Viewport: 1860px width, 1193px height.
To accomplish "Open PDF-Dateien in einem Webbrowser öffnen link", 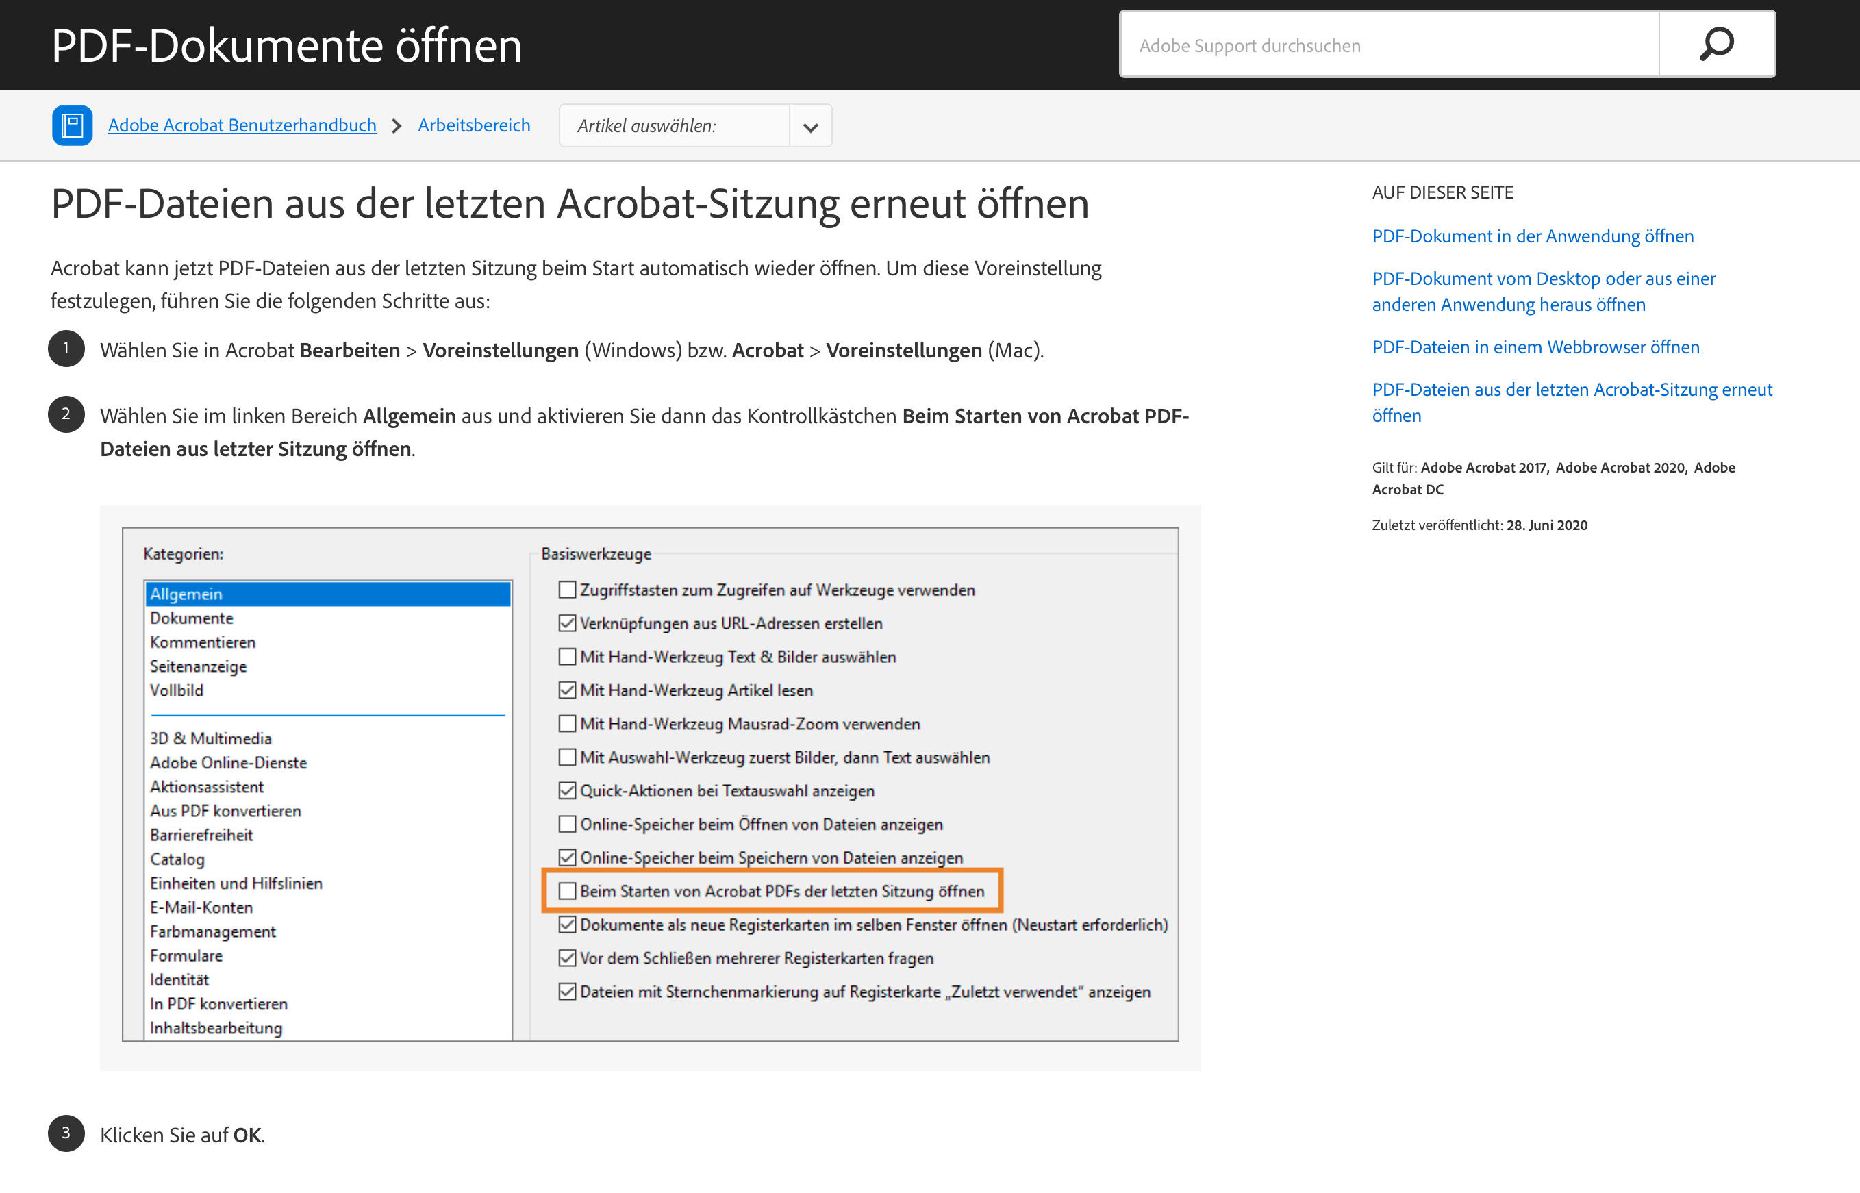I will click(1535, 347).
